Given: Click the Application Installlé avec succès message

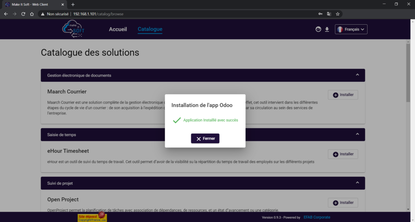Looking at the screenshot, I should [x=210, y=120].
